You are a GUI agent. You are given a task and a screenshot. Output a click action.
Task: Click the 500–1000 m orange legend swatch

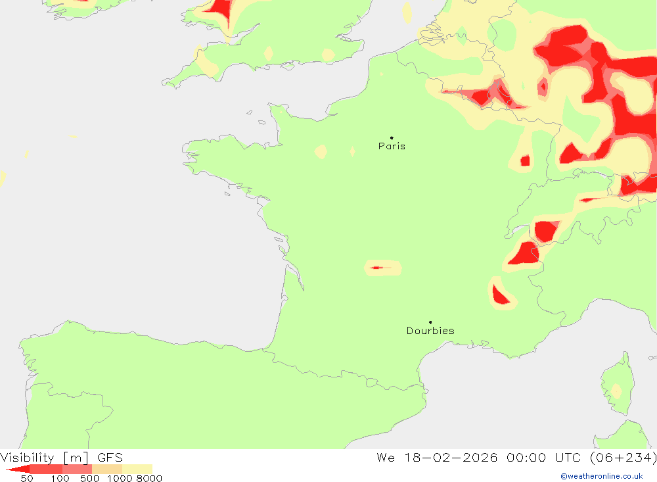(107, 469)
